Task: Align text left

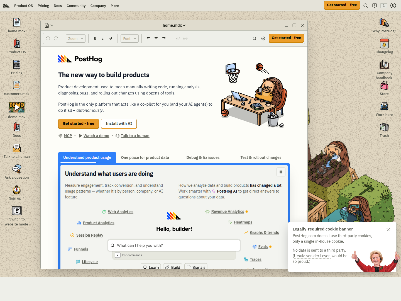Action: pyautogui.click(x=148, y=38)
